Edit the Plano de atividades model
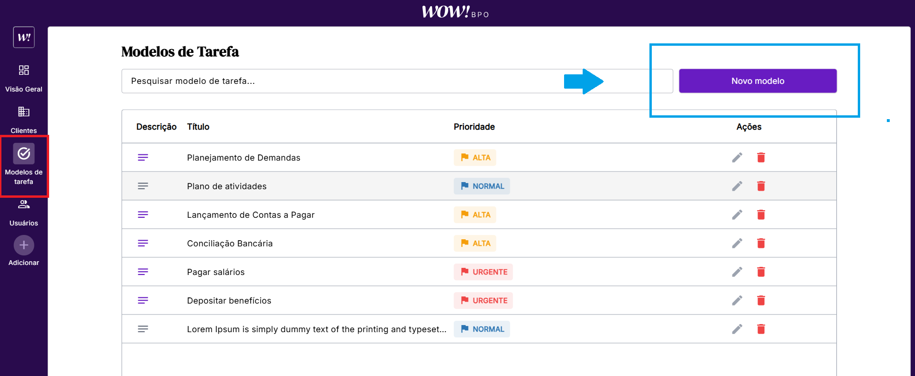 click(737, 186)
